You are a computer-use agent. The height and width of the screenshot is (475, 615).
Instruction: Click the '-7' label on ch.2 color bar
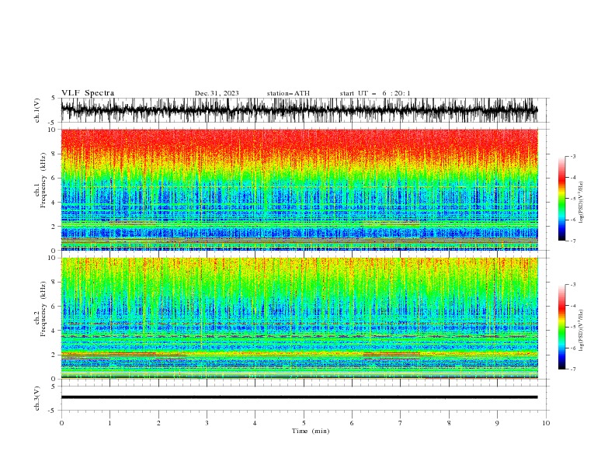pos(572,369)
